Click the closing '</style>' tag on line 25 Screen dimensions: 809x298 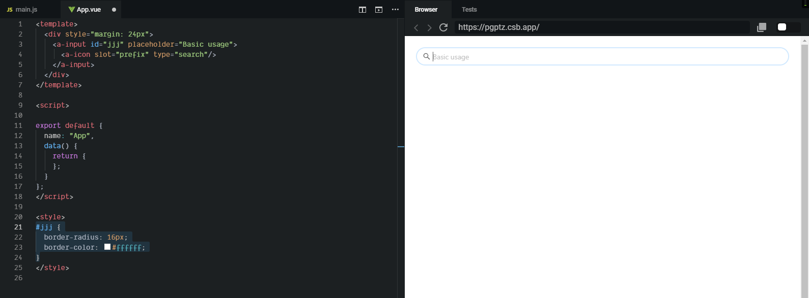click(52, 268)
